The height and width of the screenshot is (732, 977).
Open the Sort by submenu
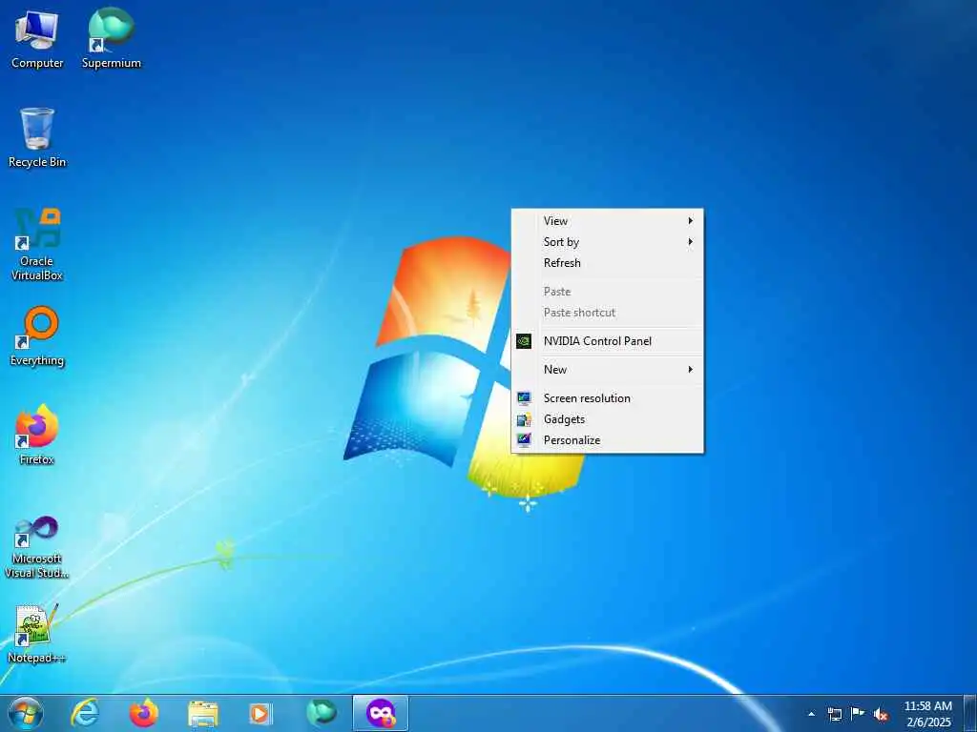608,242
